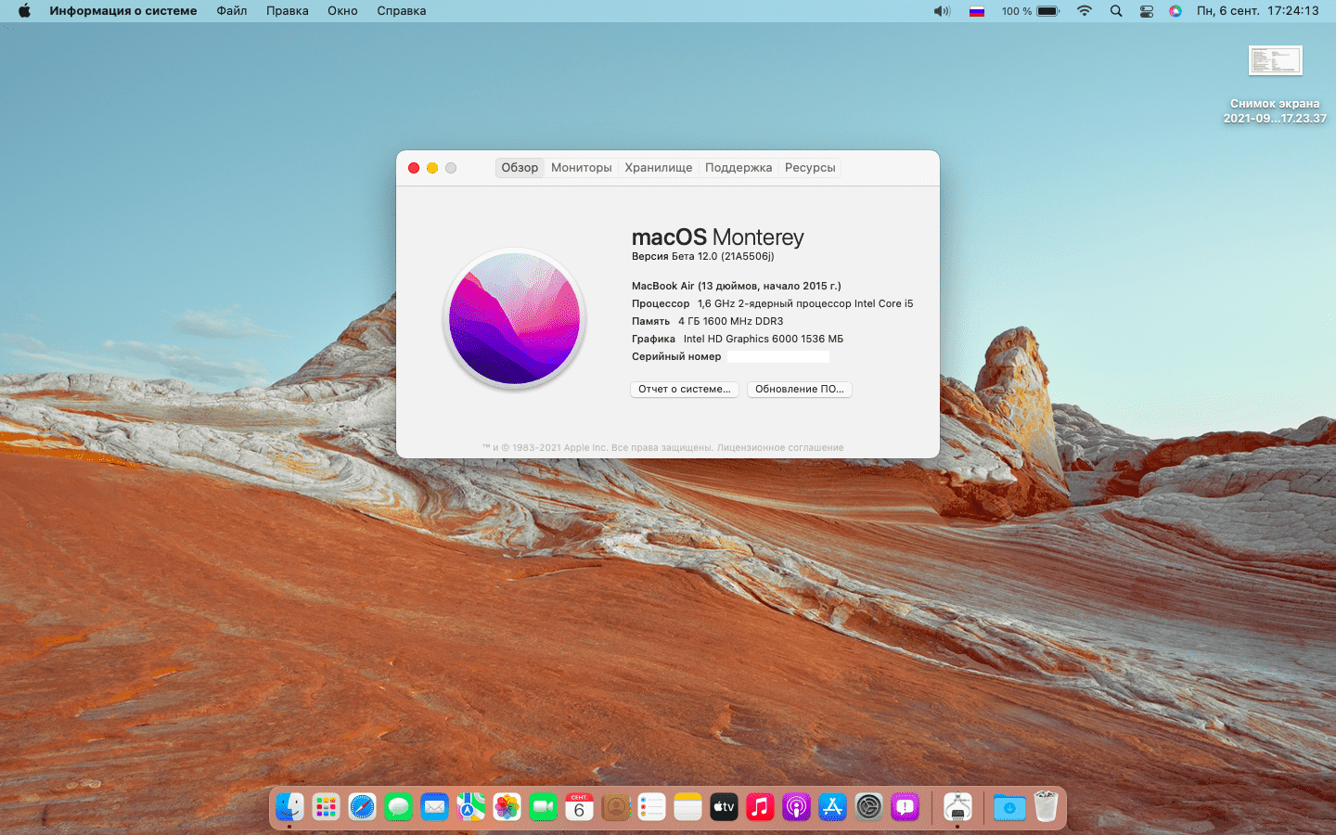Click Отчет о системе button
Screen dimensions: 1336x835
685,390
